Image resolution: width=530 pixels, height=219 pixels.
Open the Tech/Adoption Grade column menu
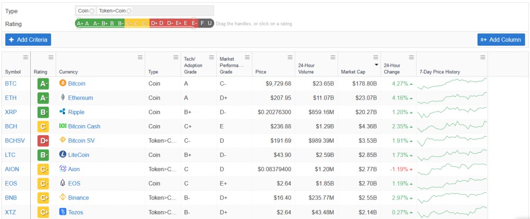[x=211, y=57]
